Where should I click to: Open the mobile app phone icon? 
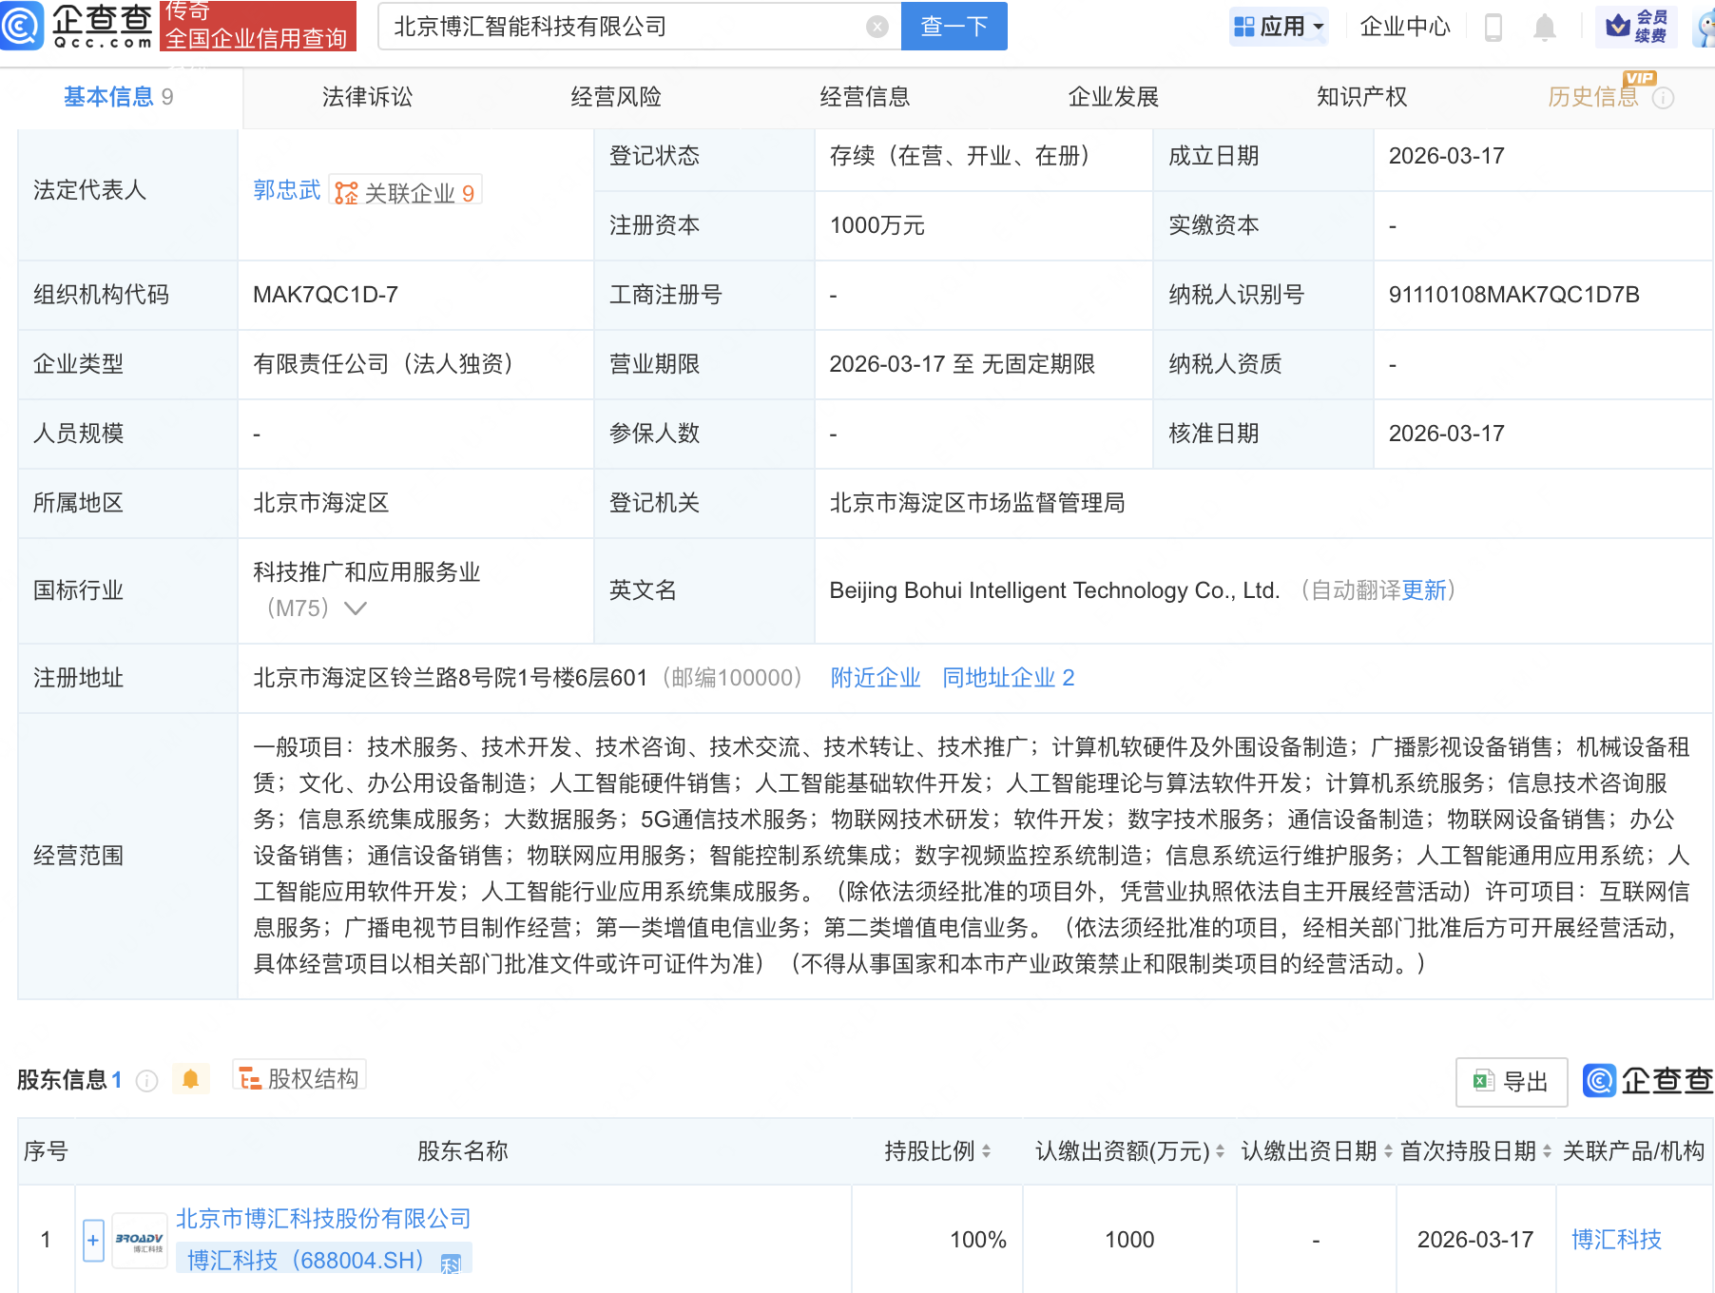point(1492,27)
